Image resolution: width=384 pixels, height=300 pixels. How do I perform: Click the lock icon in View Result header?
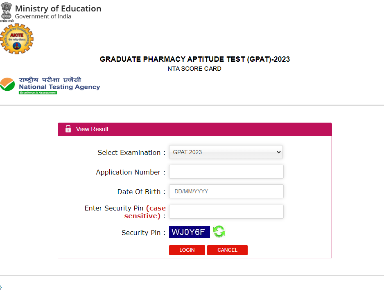(68, 129)
